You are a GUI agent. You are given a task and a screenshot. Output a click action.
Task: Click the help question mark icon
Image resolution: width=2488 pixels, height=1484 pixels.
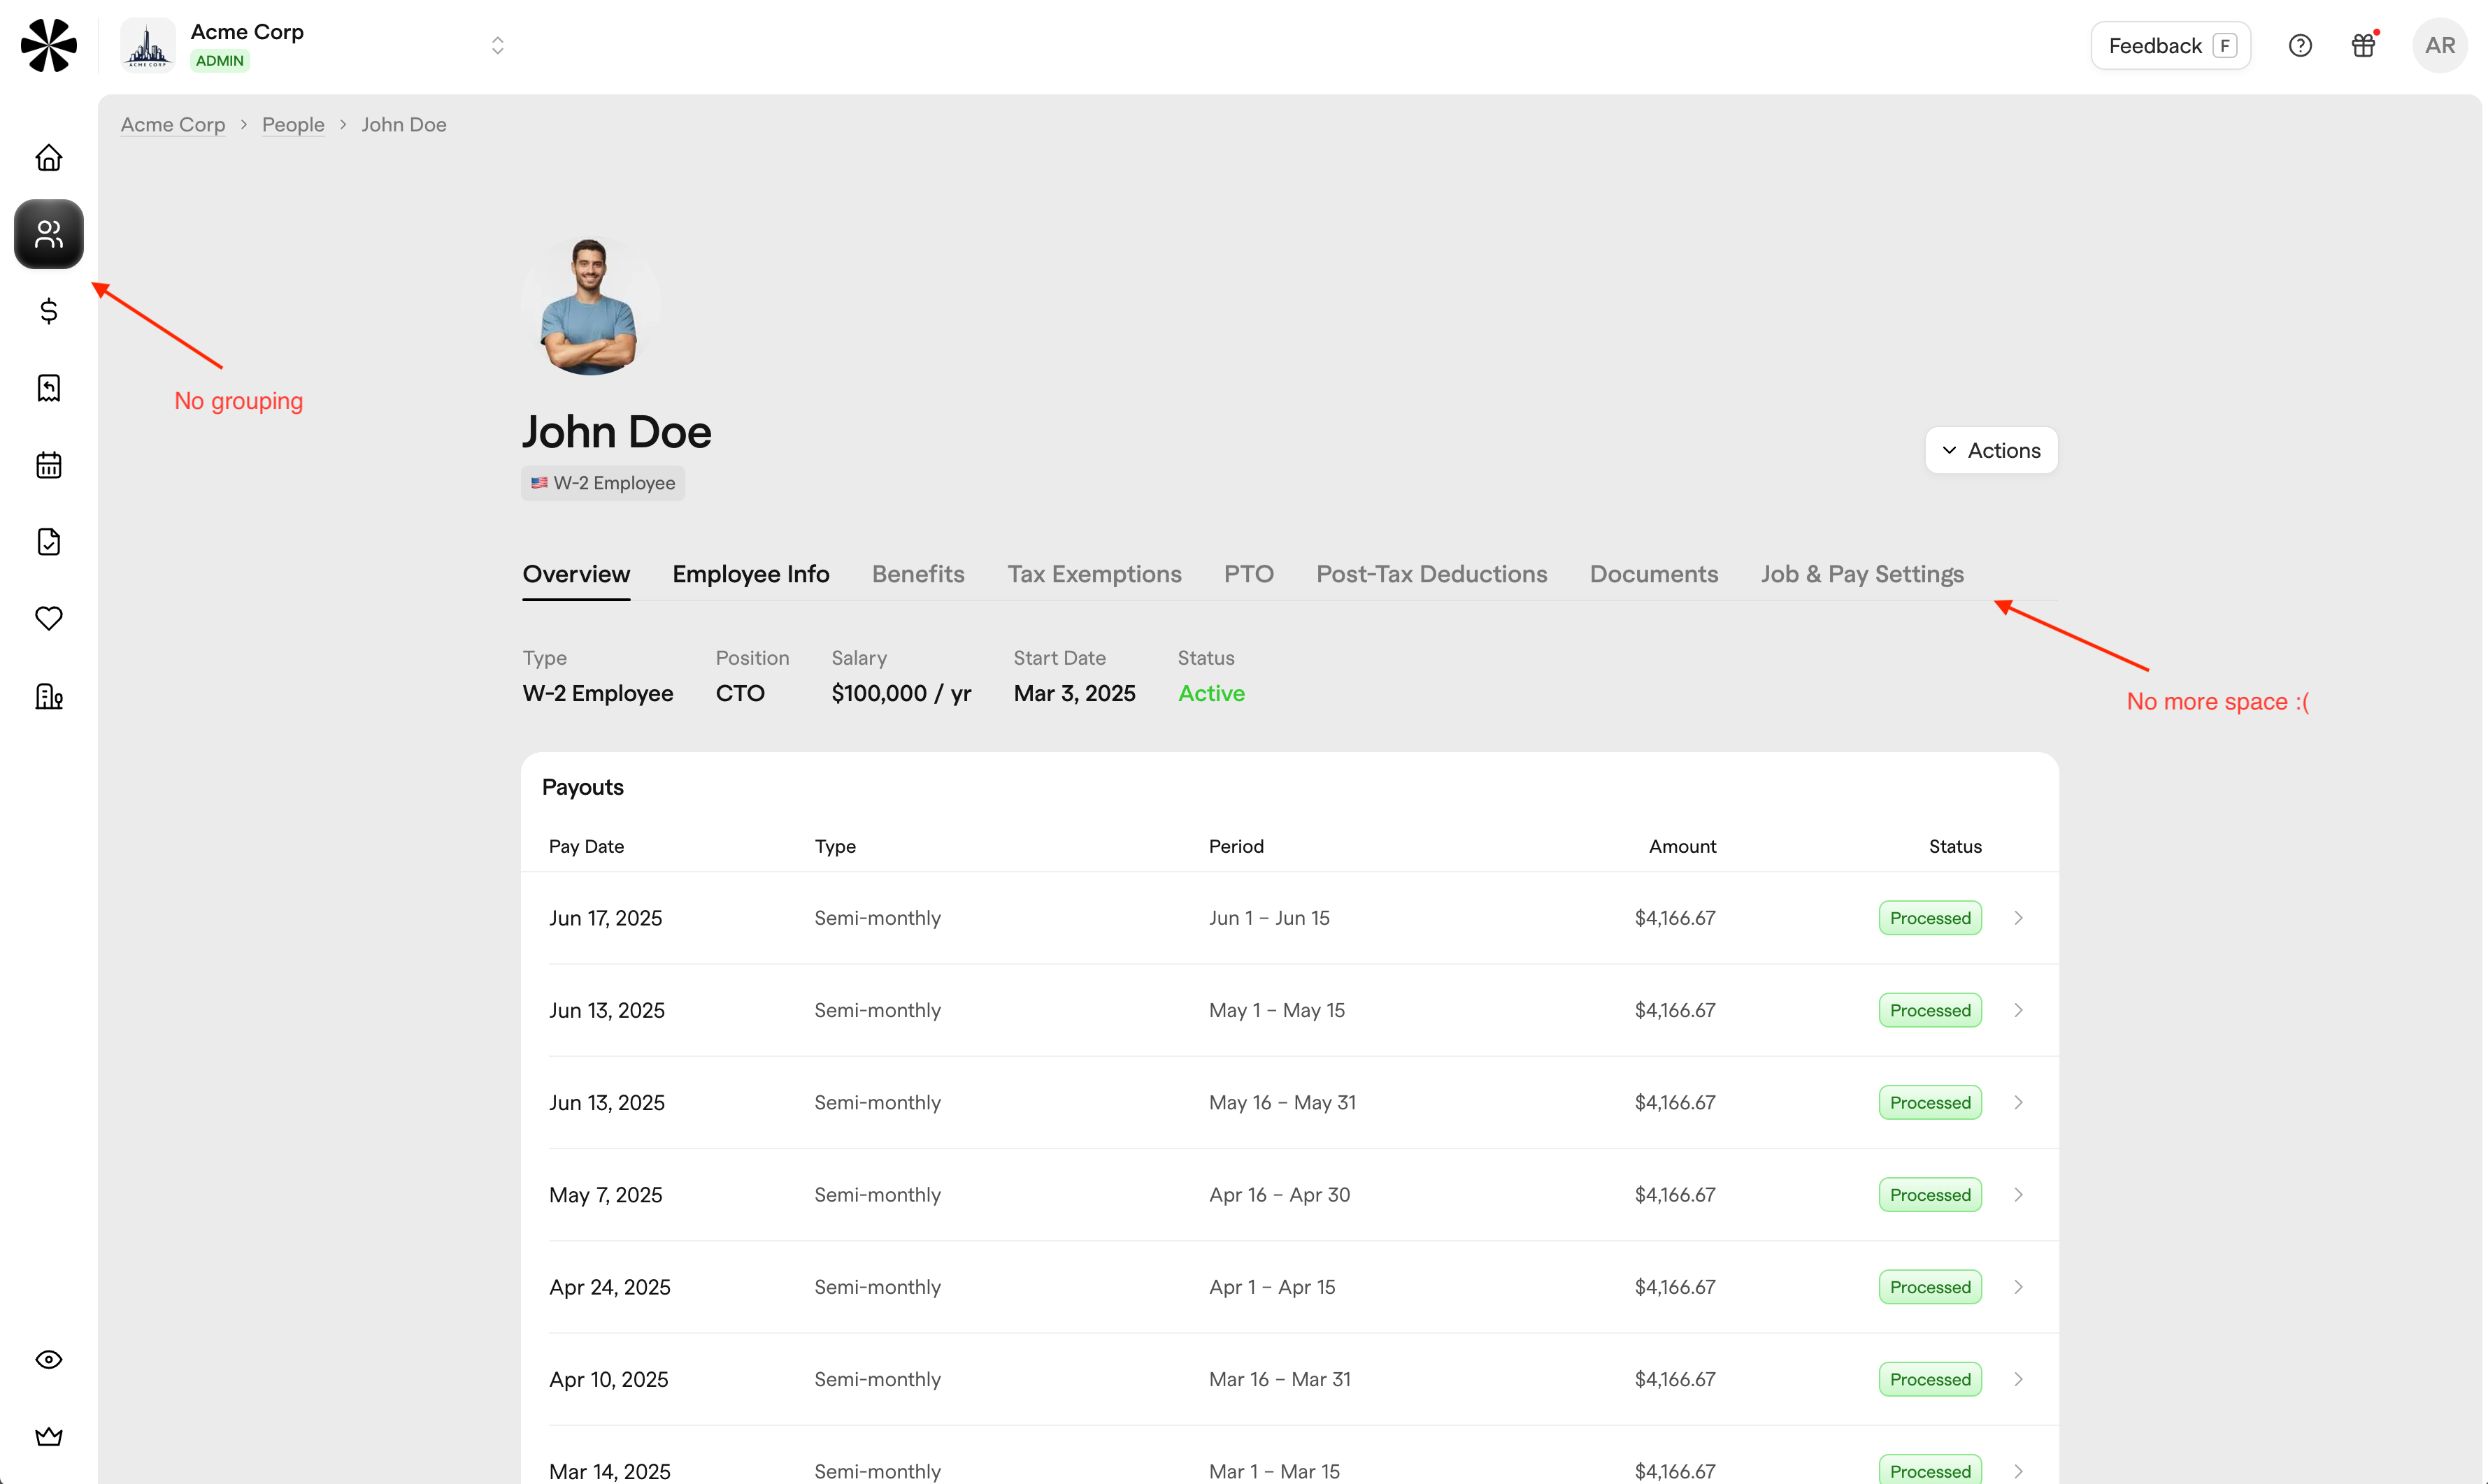2300,46
